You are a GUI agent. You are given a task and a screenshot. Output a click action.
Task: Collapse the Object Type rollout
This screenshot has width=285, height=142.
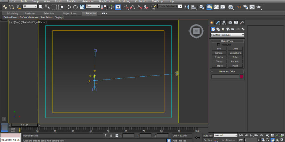(227, 41)
